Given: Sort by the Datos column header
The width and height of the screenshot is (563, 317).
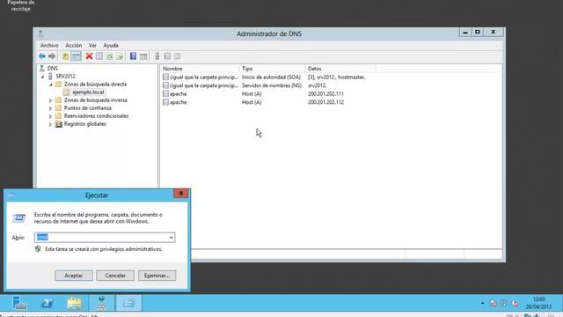Looking at the screenshot, I should pos(340,69).
